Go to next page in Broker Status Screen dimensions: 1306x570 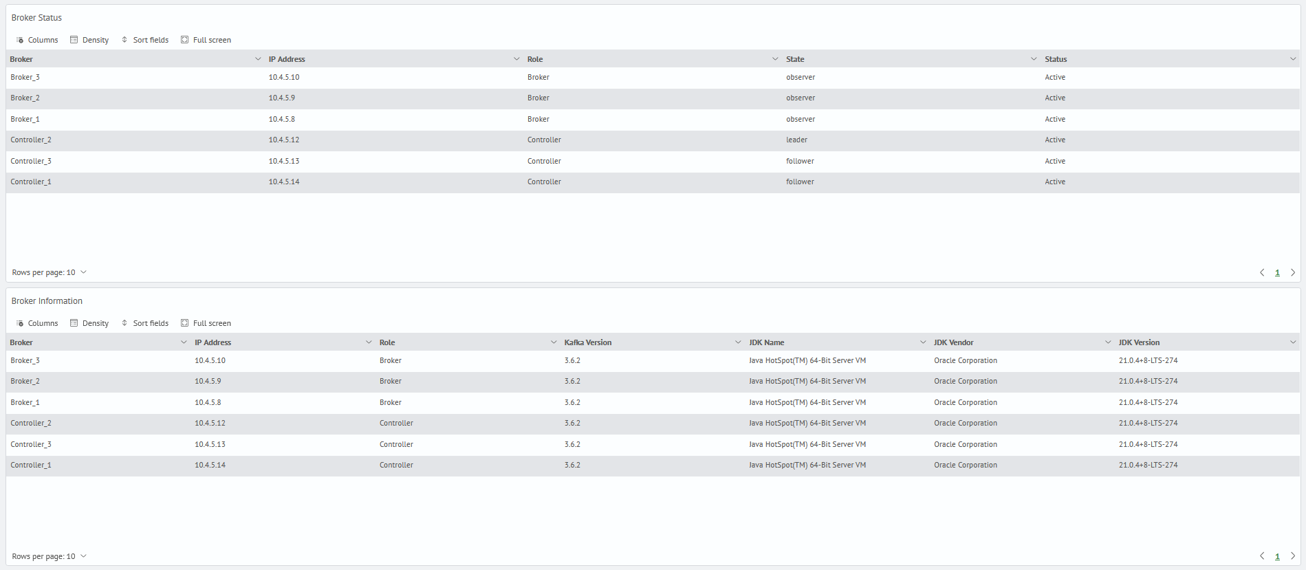[1293, 272]
